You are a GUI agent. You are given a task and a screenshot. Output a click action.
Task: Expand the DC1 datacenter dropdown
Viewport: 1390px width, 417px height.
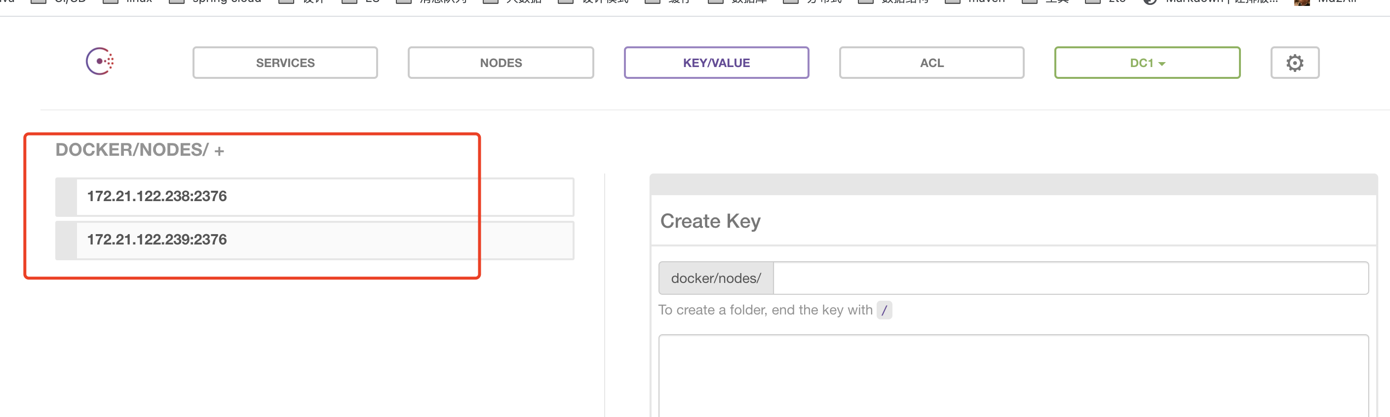tap(1147, 63)
